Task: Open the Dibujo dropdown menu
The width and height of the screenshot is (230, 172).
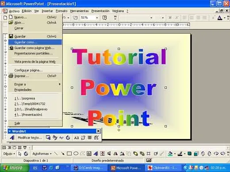Action: pos(9,154)
